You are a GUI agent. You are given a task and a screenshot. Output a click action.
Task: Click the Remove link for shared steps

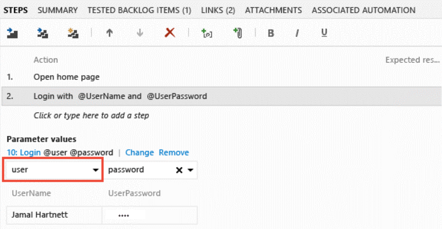point(174,152)
